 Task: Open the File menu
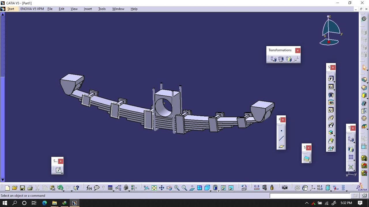[50, 9]
